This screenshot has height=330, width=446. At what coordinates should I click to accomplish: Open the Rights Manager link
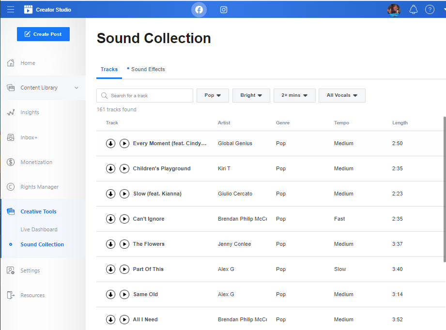pos(40,187)
